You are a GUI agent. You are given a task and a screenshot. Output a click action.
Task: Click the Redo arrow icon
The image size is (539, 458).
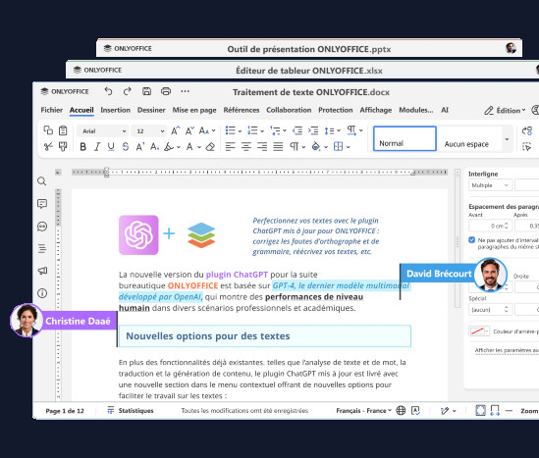[x=128, y=91]
